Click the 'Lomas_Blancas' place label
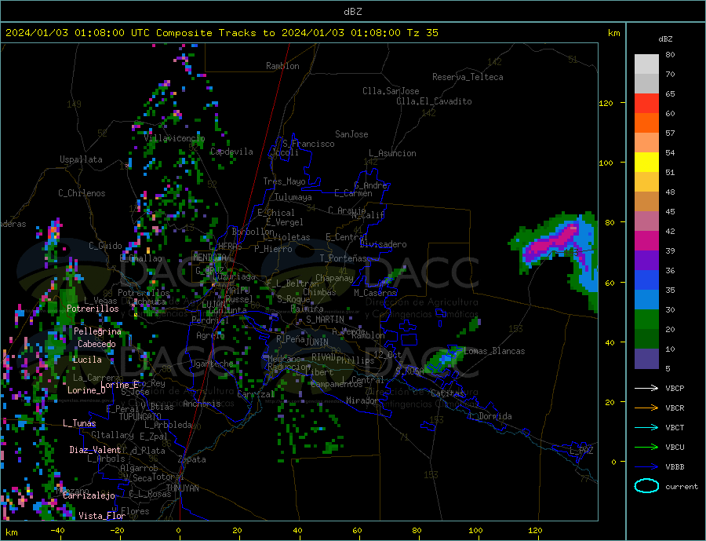The image size is (706, 541). (x=494, y=351)
